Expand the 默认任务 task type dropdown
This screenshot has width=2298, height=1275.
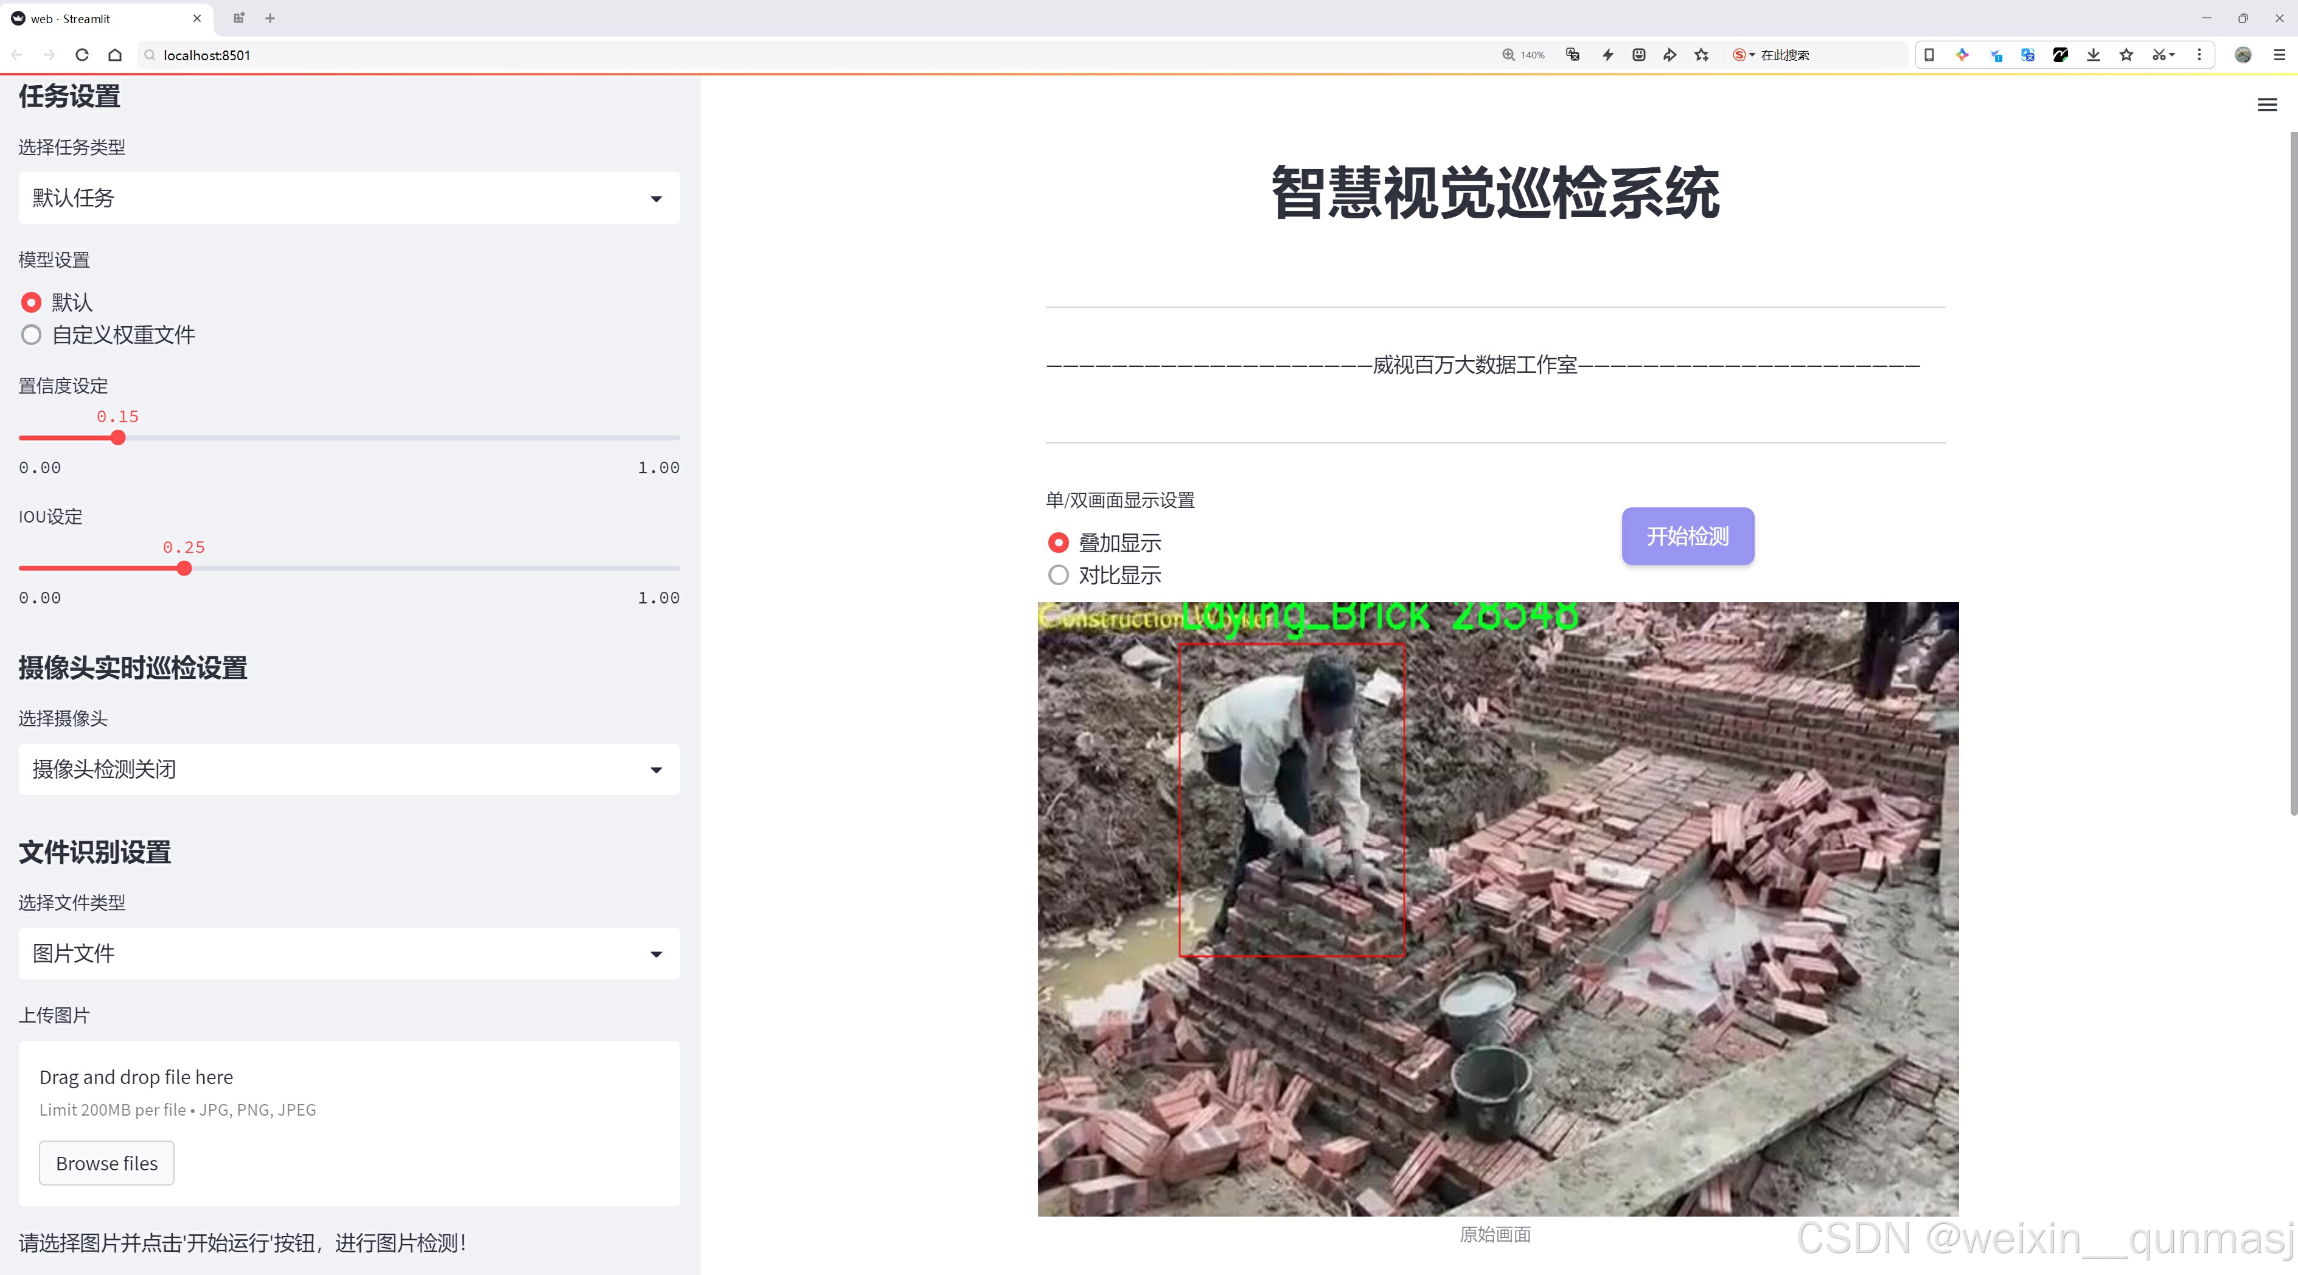[349, 198]
